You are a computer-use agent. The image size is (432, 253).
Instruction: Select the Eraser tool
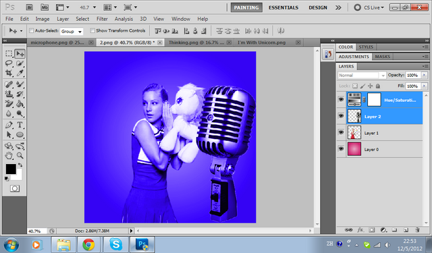[9, 104]
